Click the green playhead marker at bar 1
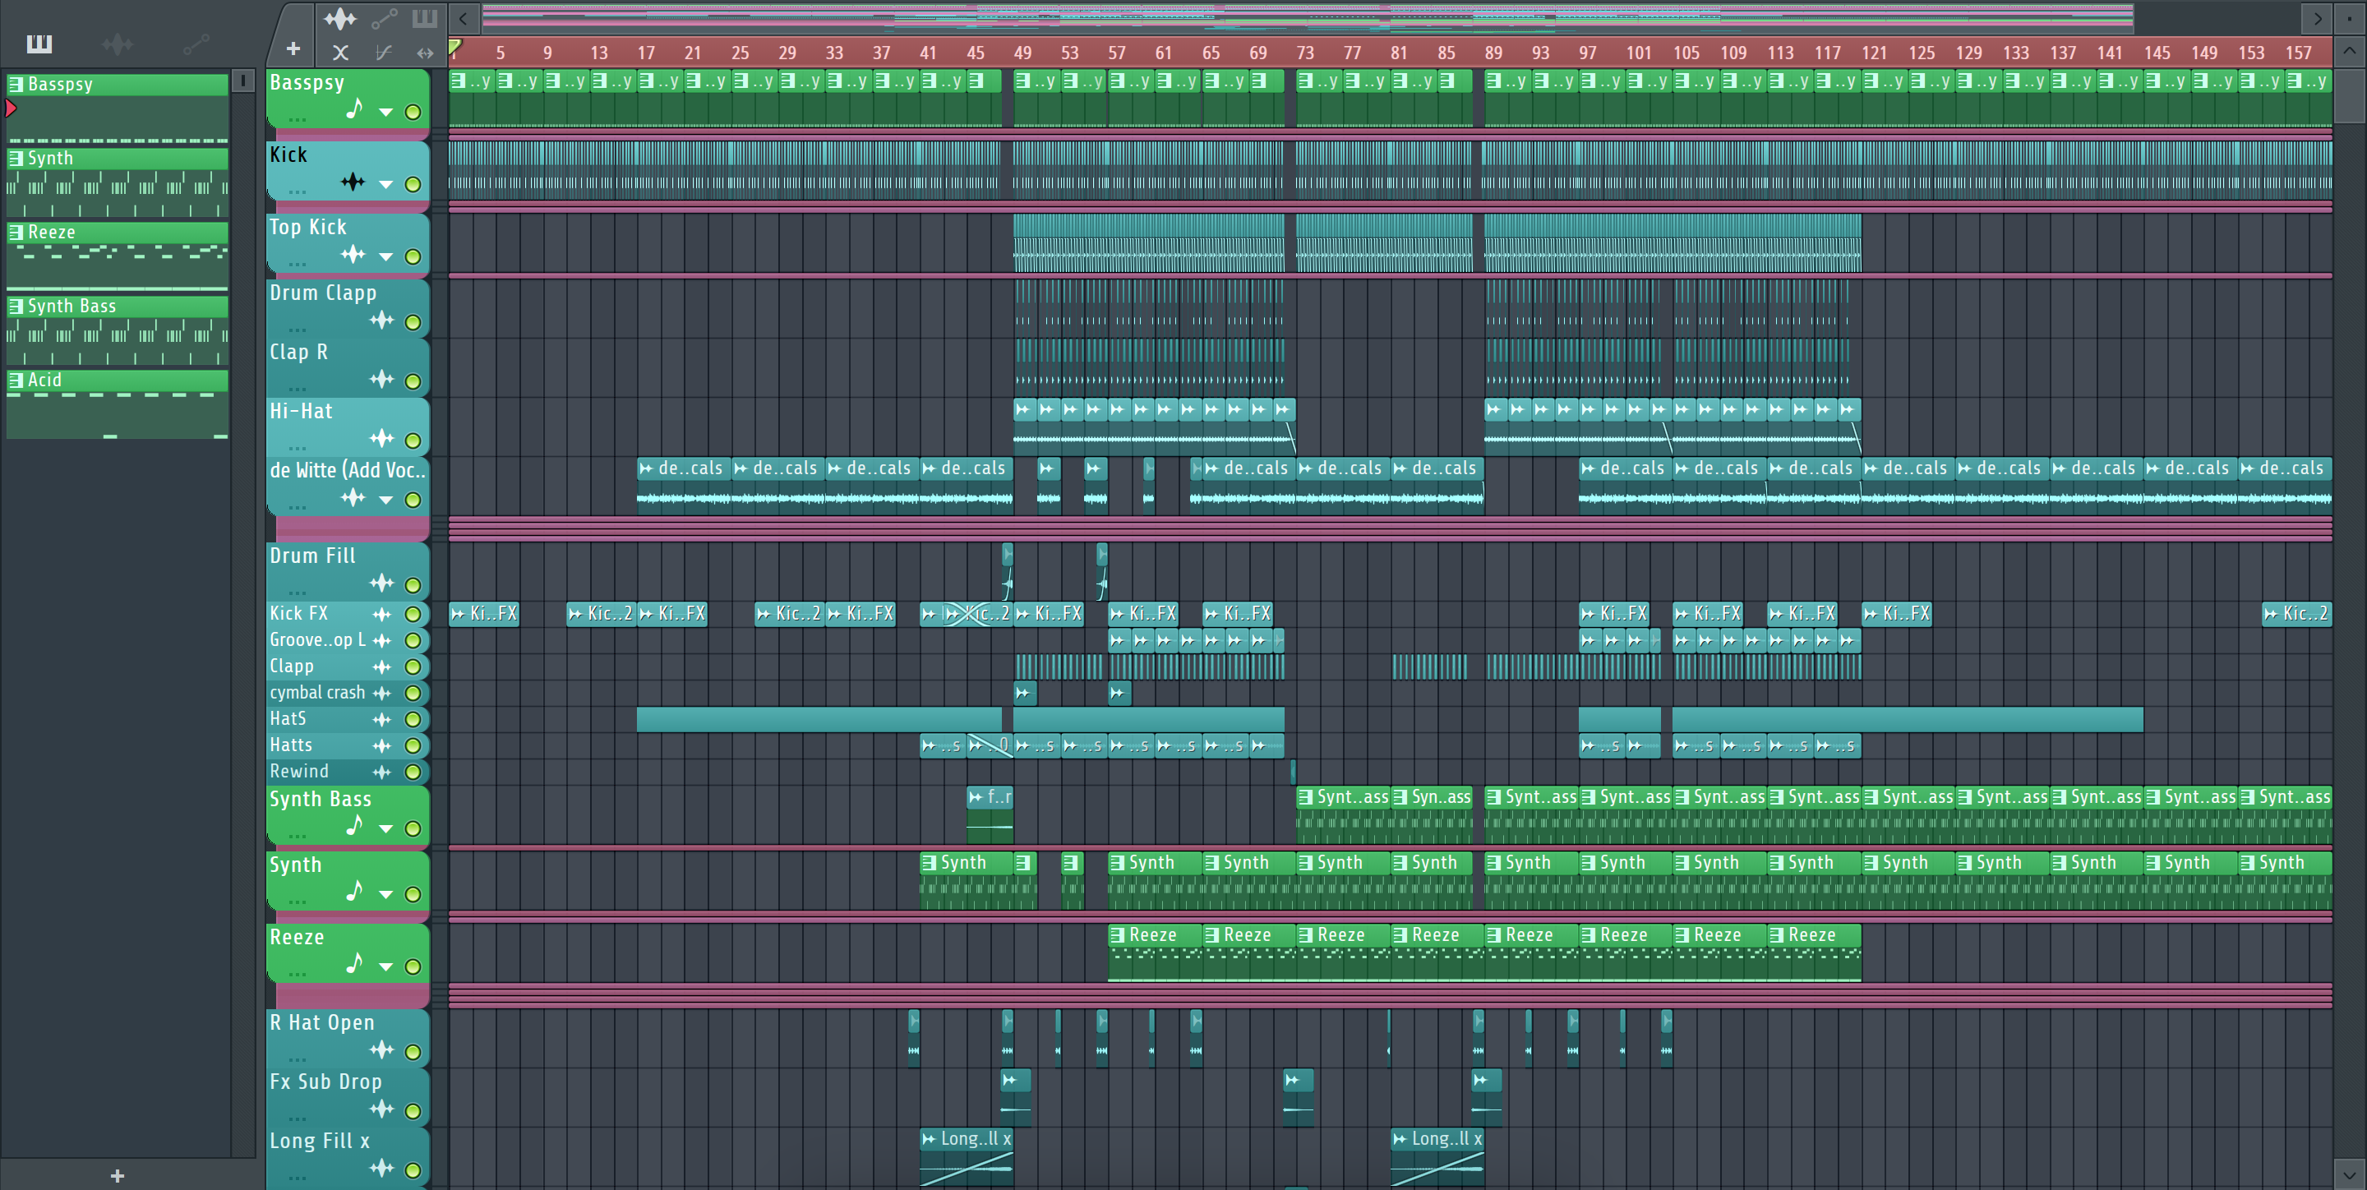This screenshot has width=2367, height=1190. 454,46
